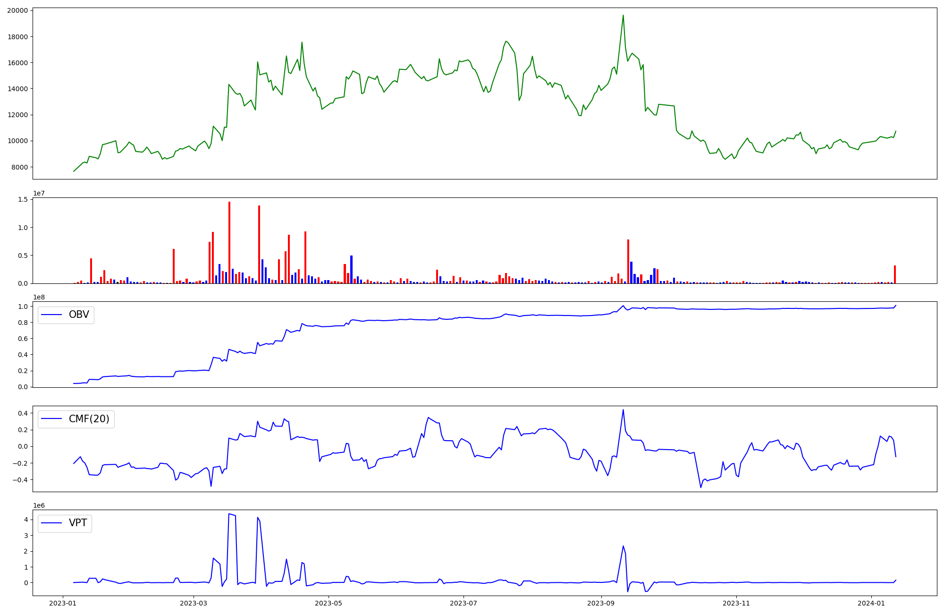Click the 2023-09 x-axis date label

pos(601,603)
